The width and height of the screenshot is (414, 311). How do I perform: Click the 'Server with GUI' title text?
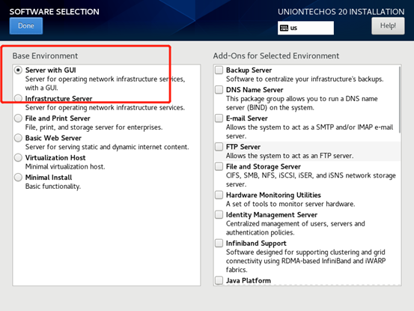click(x=51, y=70)
